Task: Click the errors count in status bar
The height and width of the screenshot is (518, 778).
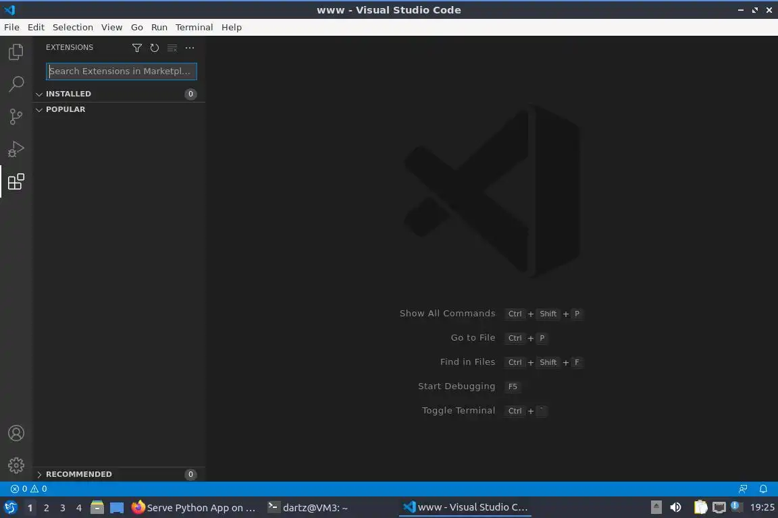Action: [19, 489]
